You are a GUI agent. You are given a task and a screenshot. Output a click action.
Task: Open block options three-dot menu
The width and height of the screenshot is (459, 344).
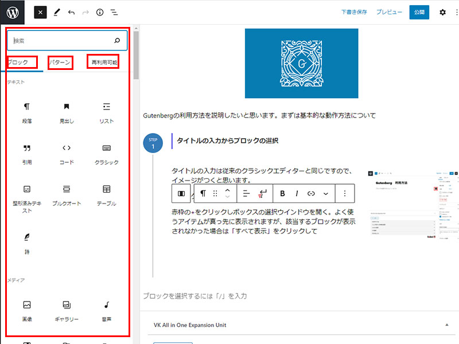pos(344,194)
